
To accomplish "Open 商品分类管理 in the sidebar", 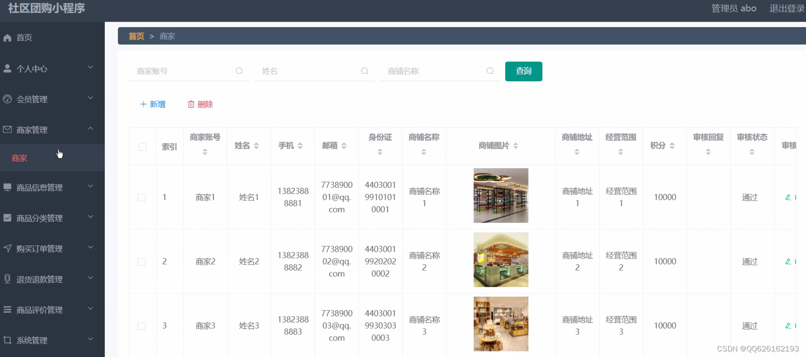I will tap(52, 218).
